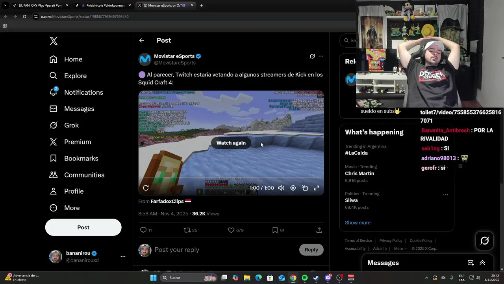
Task: Open the @MovistareSports handle link
Action: 175,63
